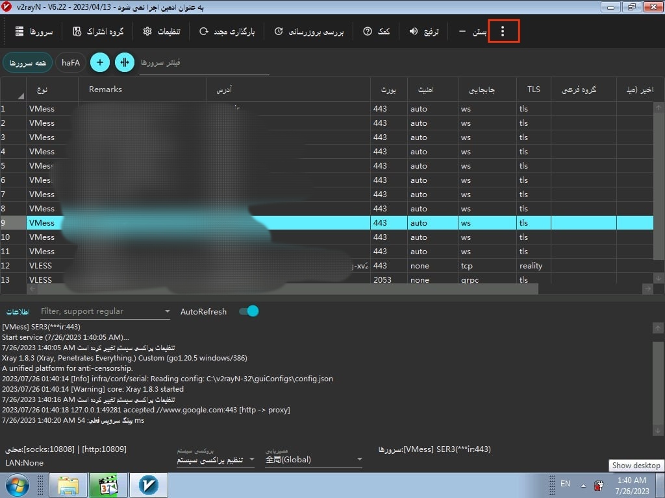665x498 pixels.
Task: Click the server filter input field
Action: coord(204,63)
